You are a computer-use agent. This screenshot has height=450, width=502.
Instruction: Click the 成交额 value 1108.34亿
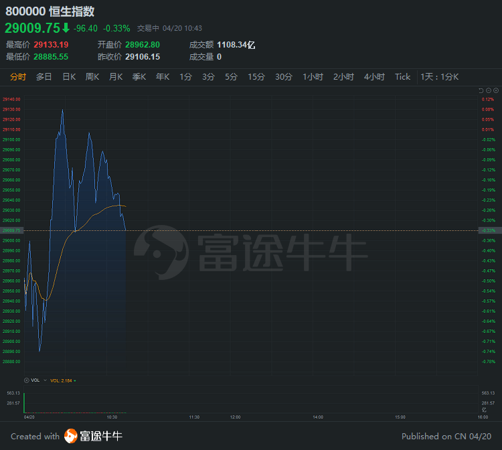coord(236,45)
